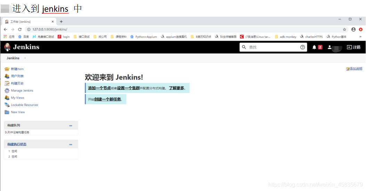Open the user account icon
This screenshot has width=366, height=191.
tap(330, 47)
